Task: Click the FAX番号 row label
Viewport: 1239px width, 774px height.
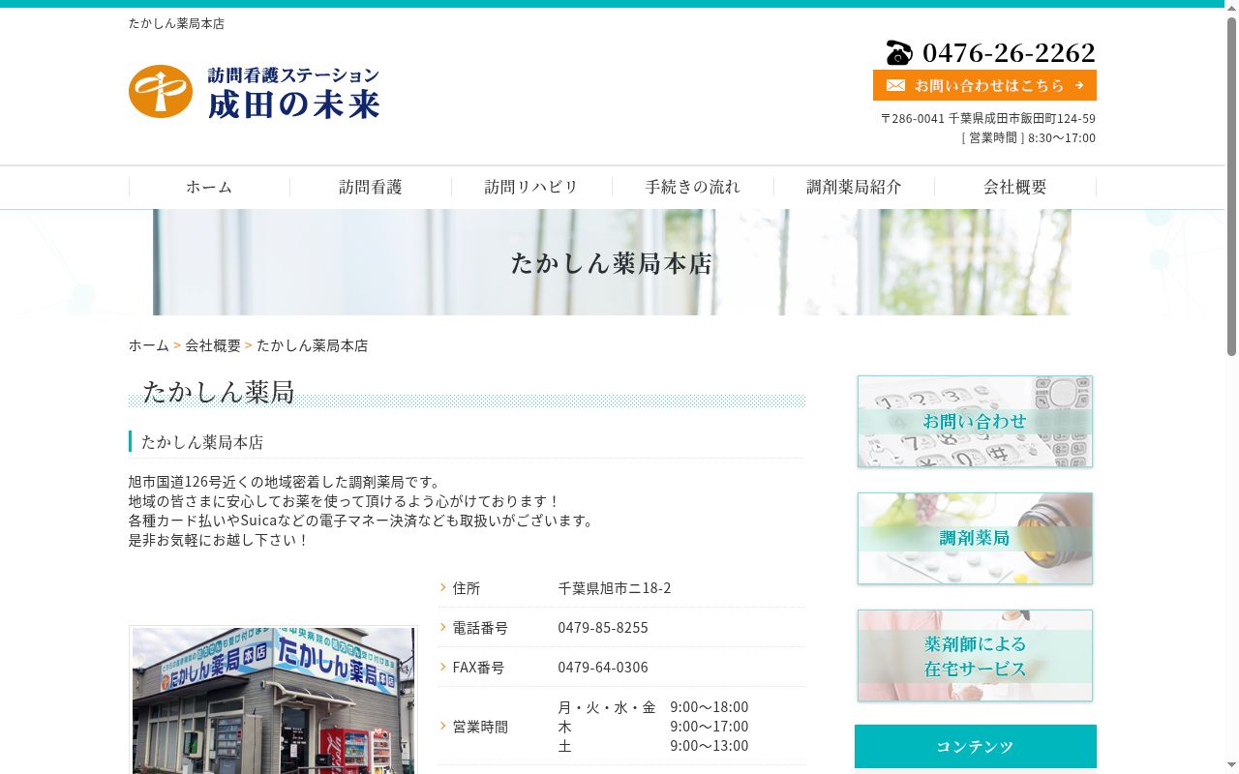Action: (478, 668)
